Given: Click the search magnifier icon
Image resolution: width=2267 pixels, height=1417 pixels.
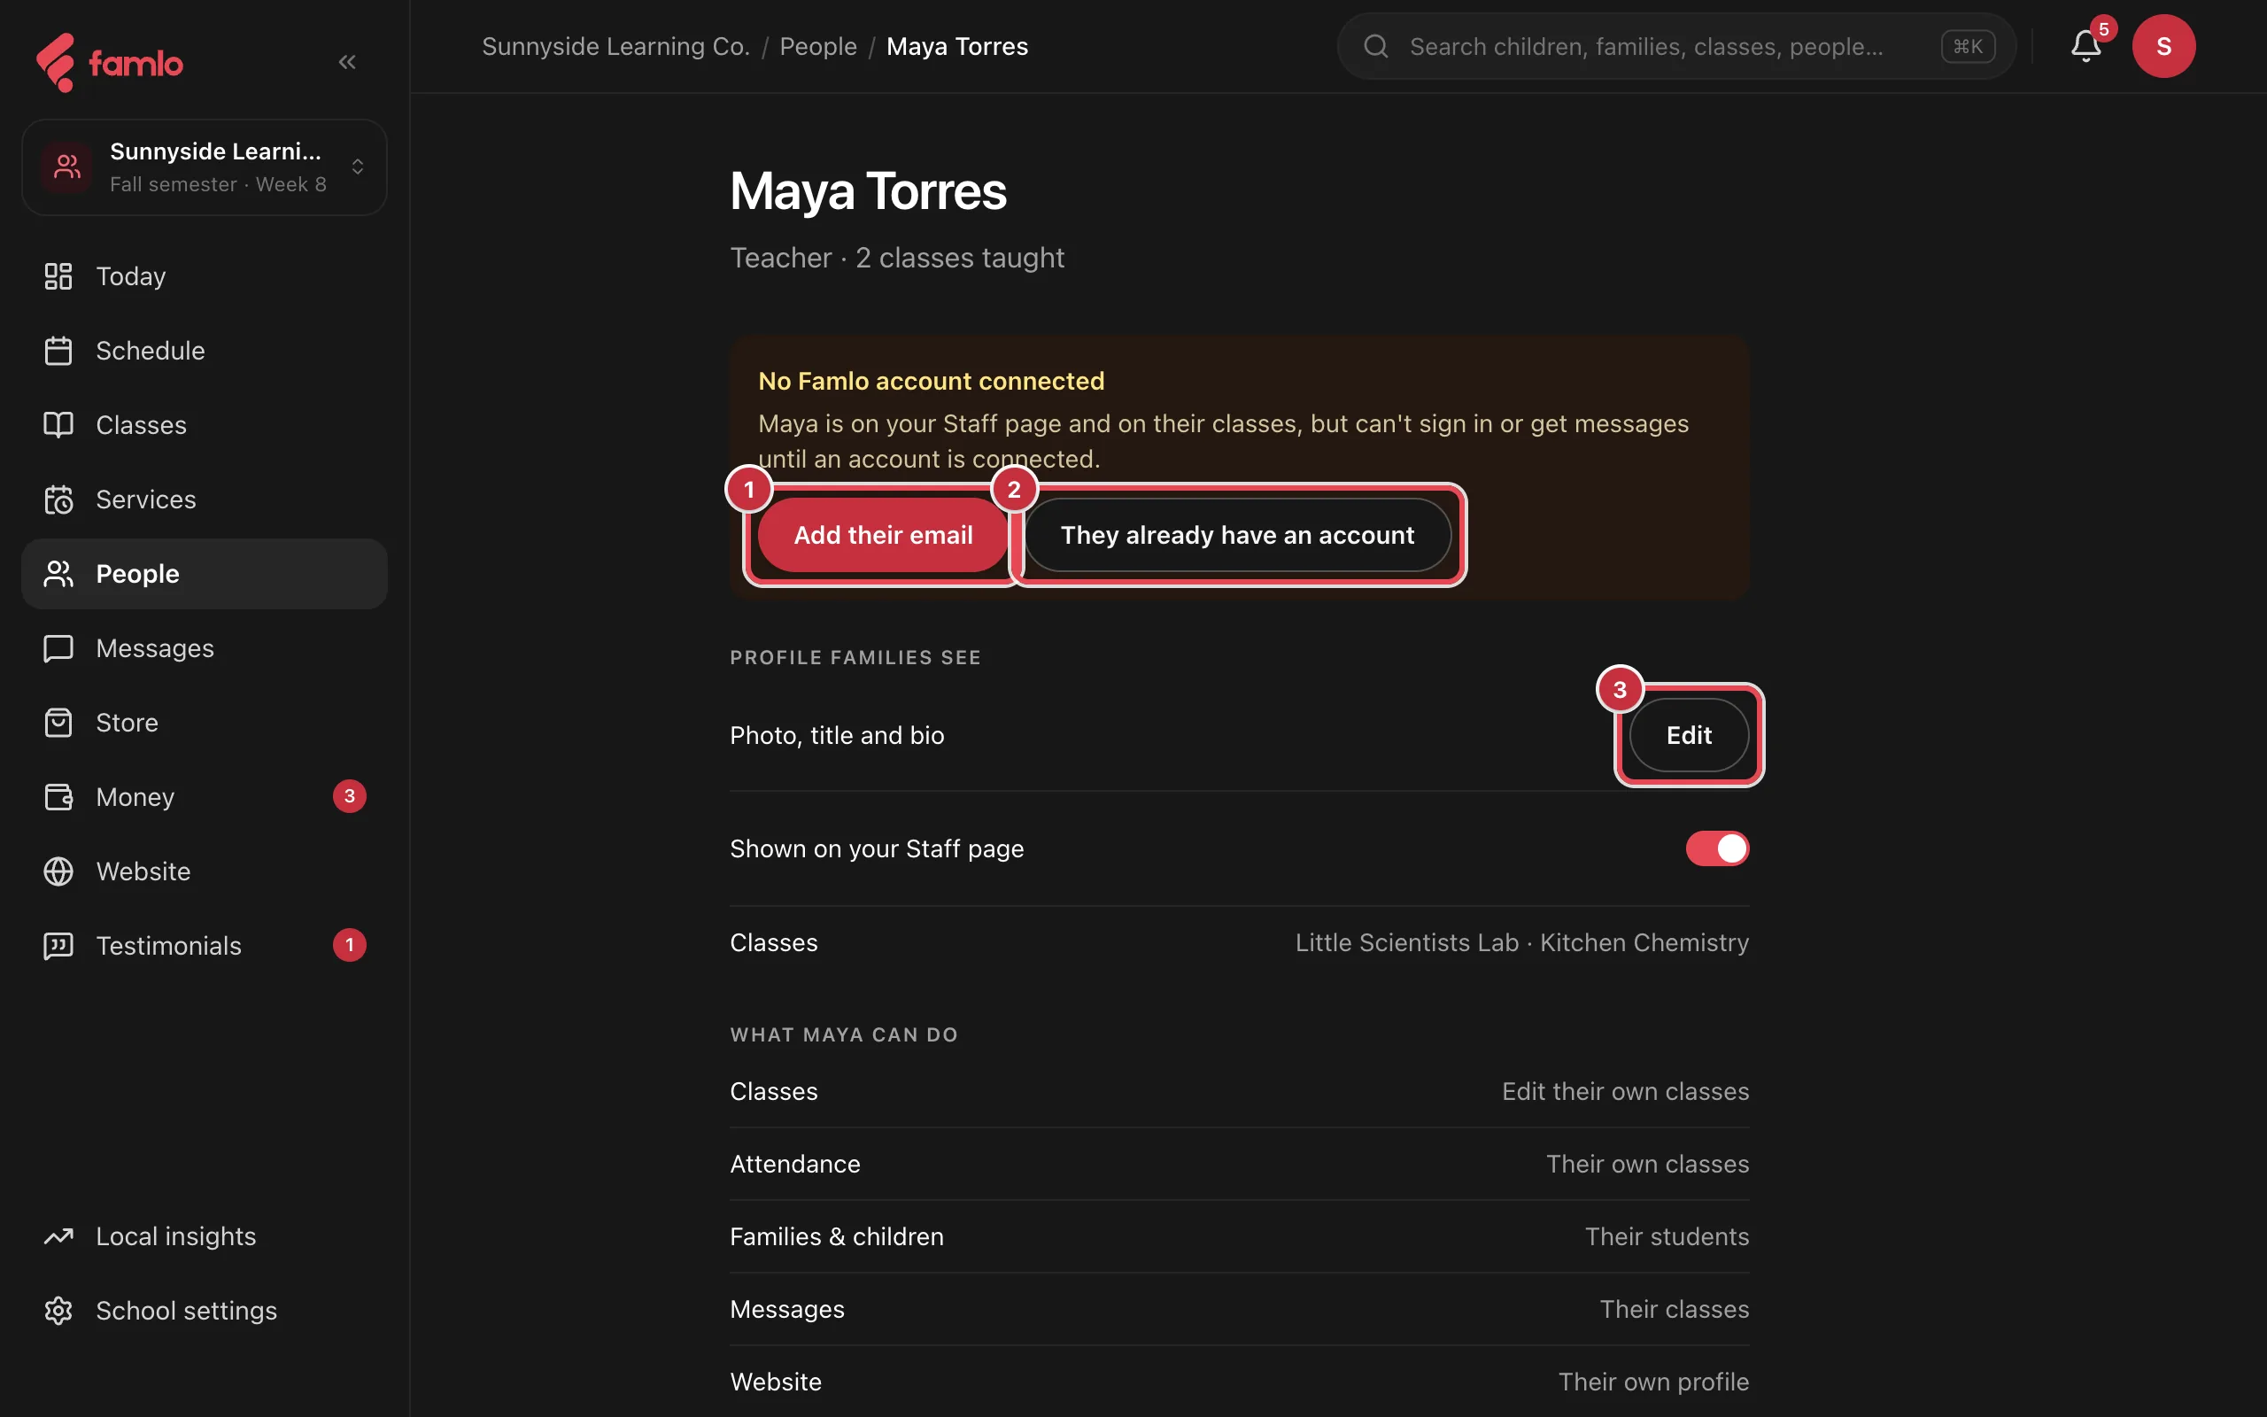Looking at the screenshot, I should [x=1375, y=46].
